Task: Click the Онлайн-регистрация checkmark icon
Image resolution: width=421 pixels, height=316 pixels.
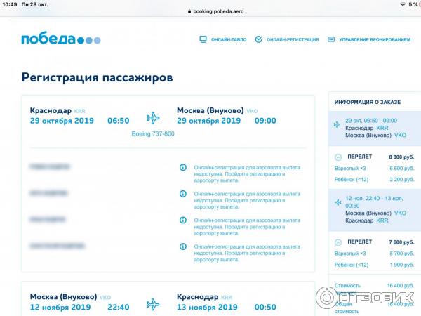Action: pyautogui.click(x=259, y=40)
